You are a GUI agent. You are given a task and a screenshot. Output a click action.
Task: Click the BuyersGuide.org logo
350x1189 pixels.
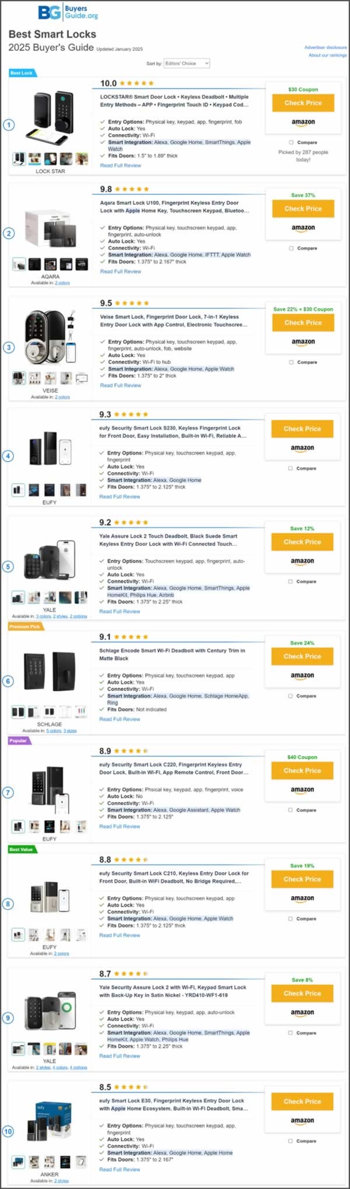pos(68,12)
